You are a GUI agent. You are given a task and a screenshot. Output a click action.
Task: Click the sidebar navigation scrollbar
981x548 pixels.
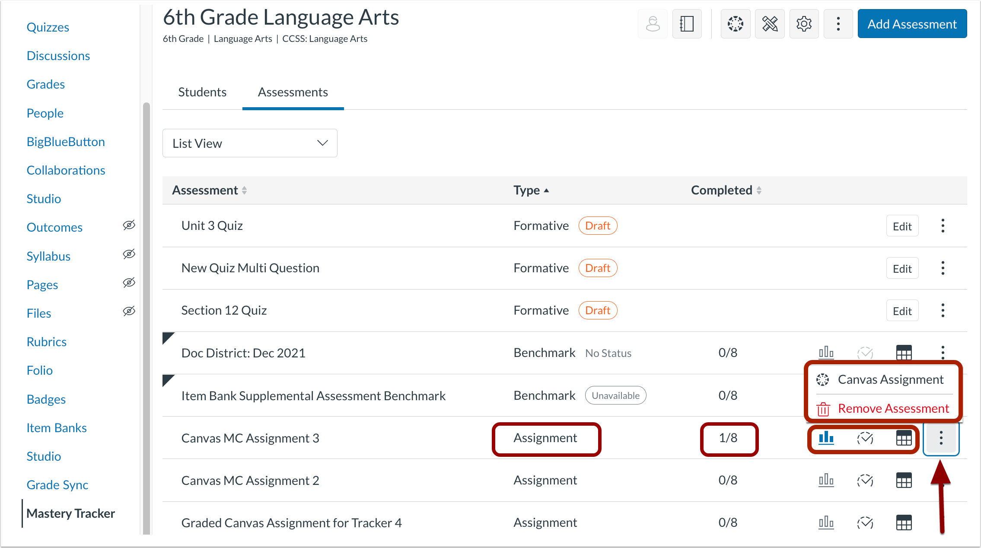point(147,303)
